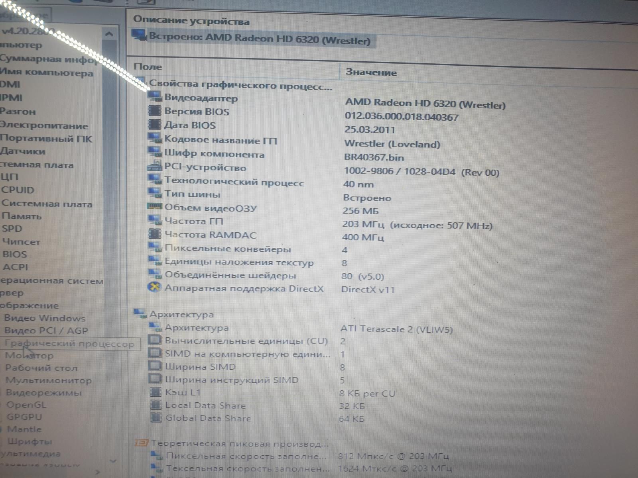Click the Вычислительные единицы (CU) square icon
The width and height of the screenshot is (638, 478).
coord(155,340)
